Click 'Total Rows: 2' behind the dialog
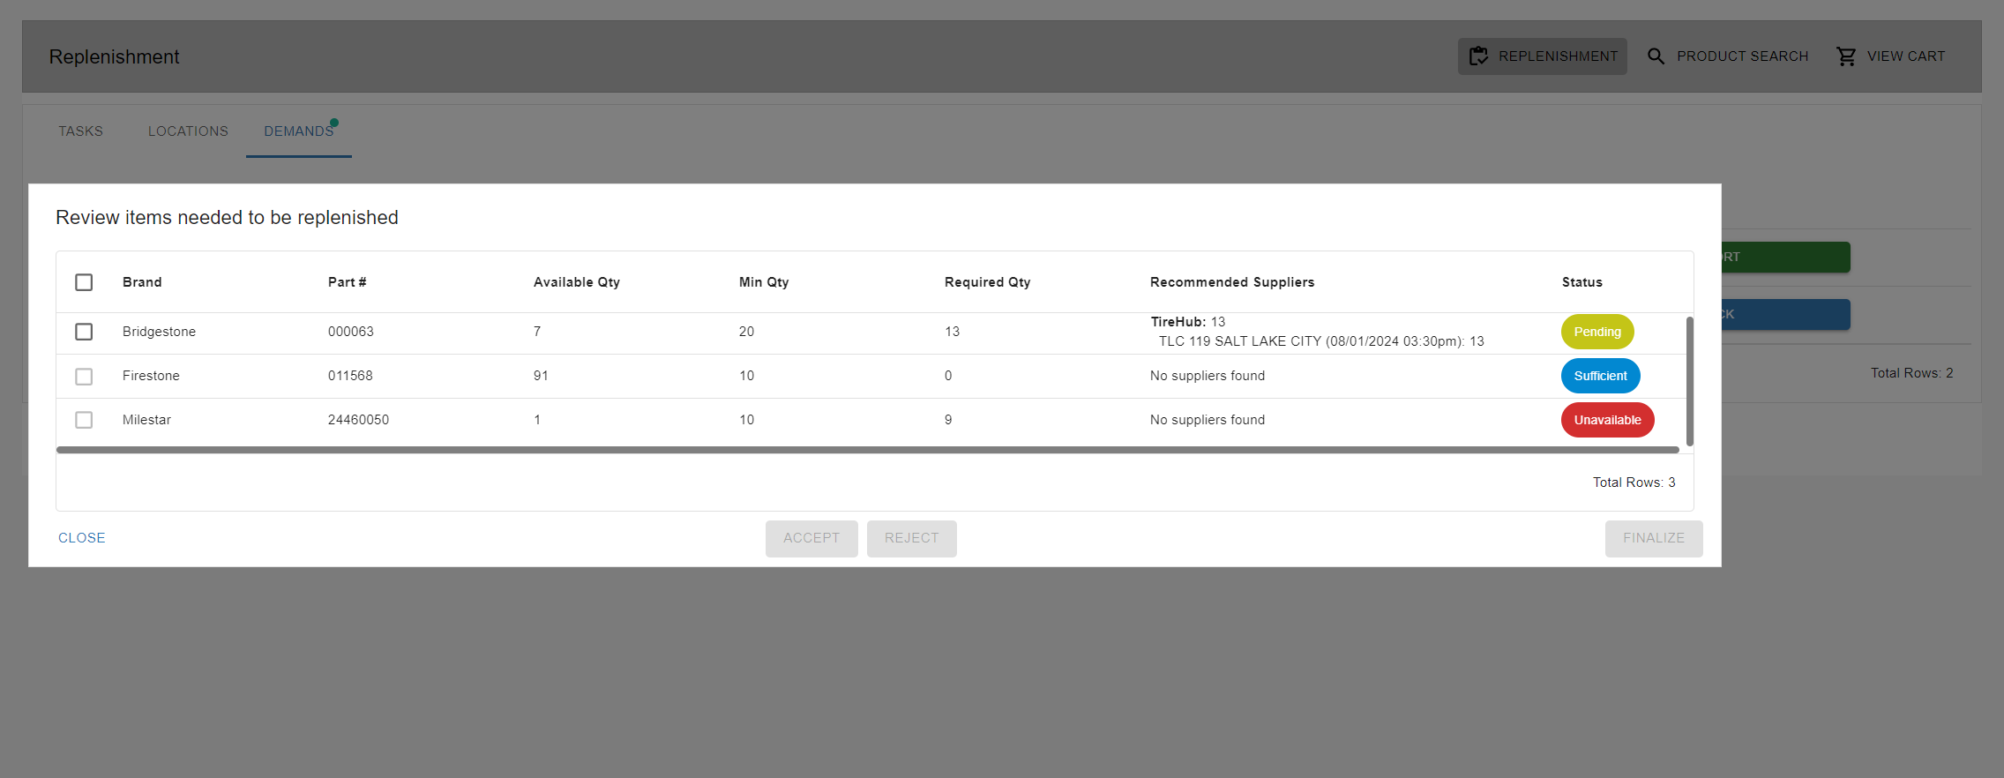The height and width of the screenshot is (778, 2004). coord(1911,373)
